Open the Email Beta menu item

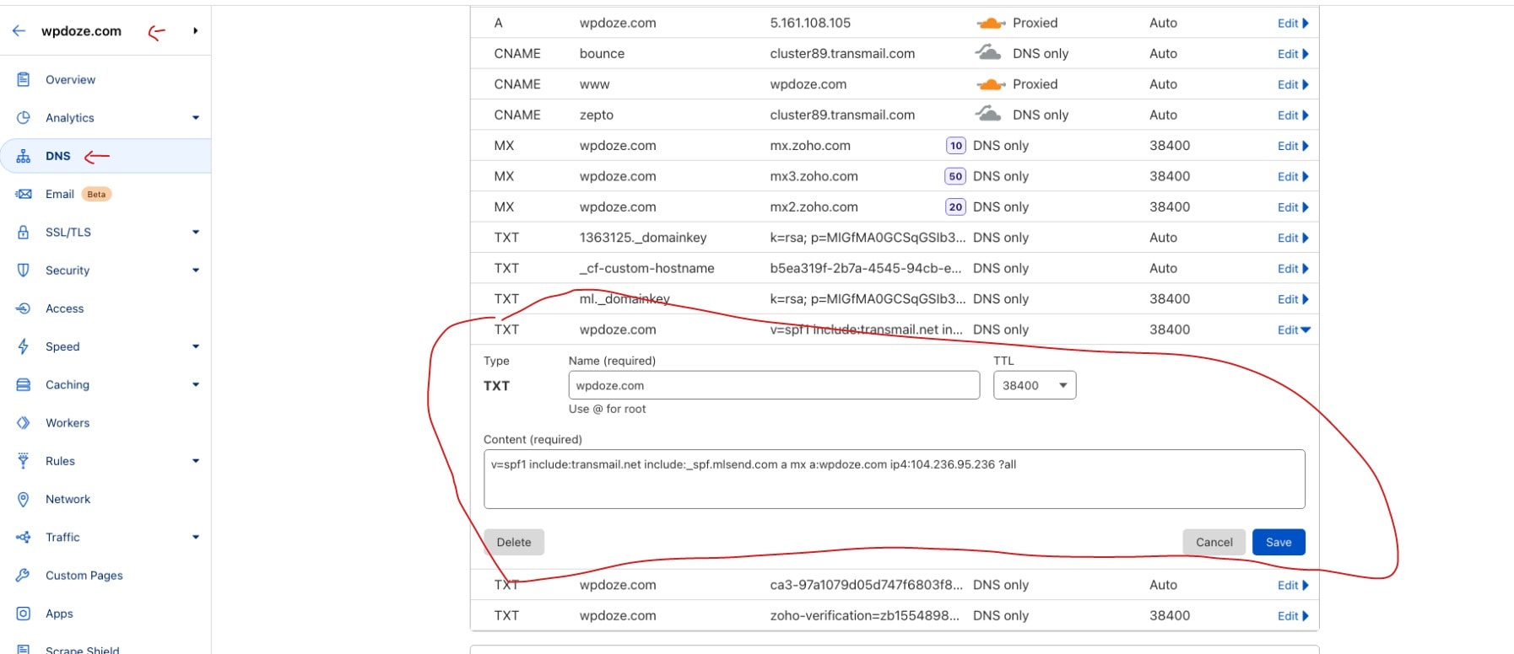point(60,194)
